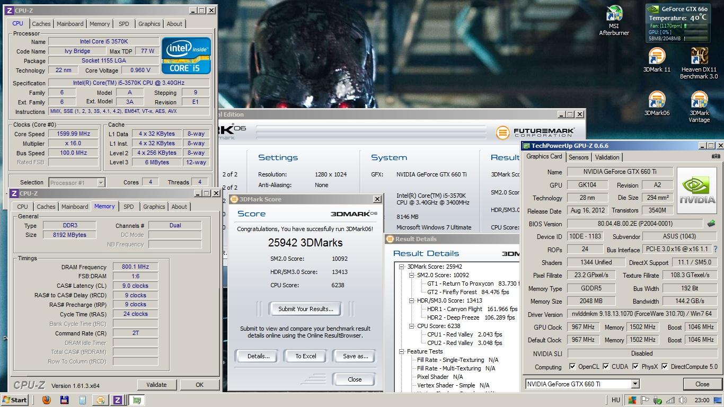Image resolution: width=724 pixels, height=407 pixels.
Task: Switch to Caches tab in top CPU-Z window
Action: (x=41, y=24)
